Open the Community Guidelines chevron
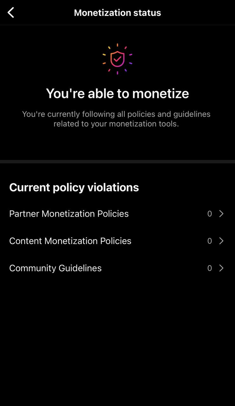The height and width of the screenshot is (406, 235). click(x=221, y=268)
